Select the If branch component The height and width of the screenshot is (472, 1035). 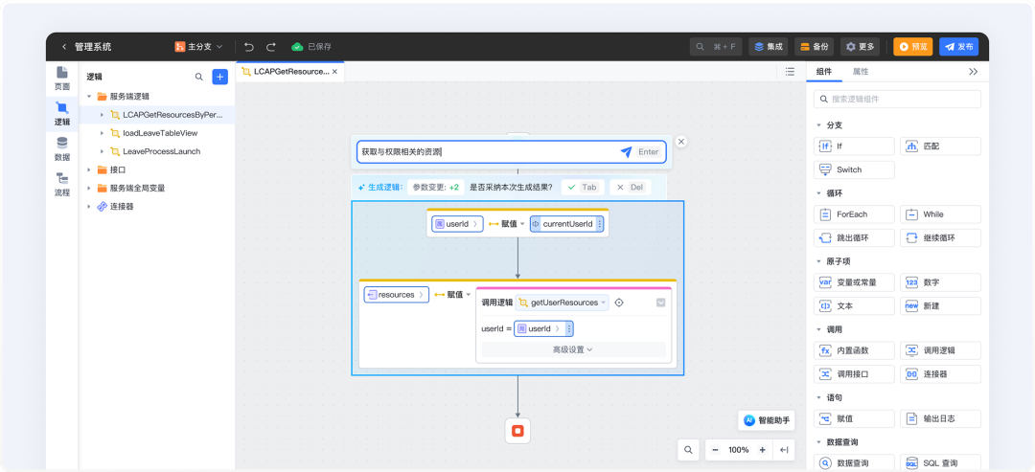click(854, 146)
